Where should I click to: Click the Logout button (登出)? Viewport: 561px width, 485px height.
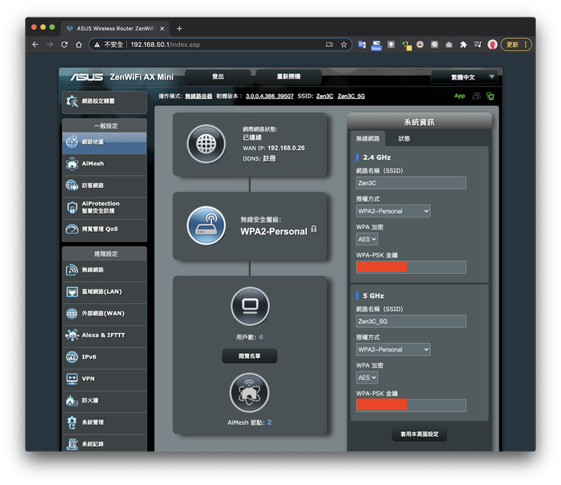coord(218,76)
